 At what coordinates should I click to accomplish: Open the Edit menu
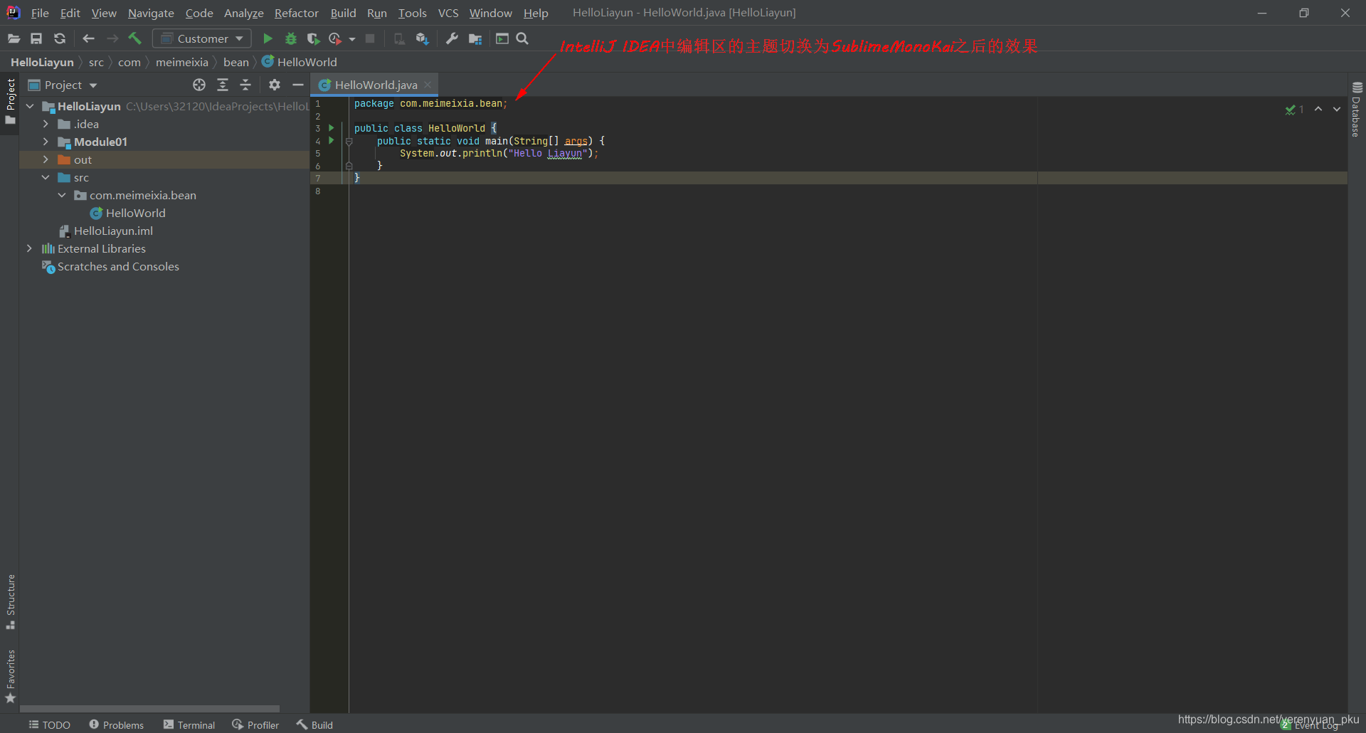point(70,13)
